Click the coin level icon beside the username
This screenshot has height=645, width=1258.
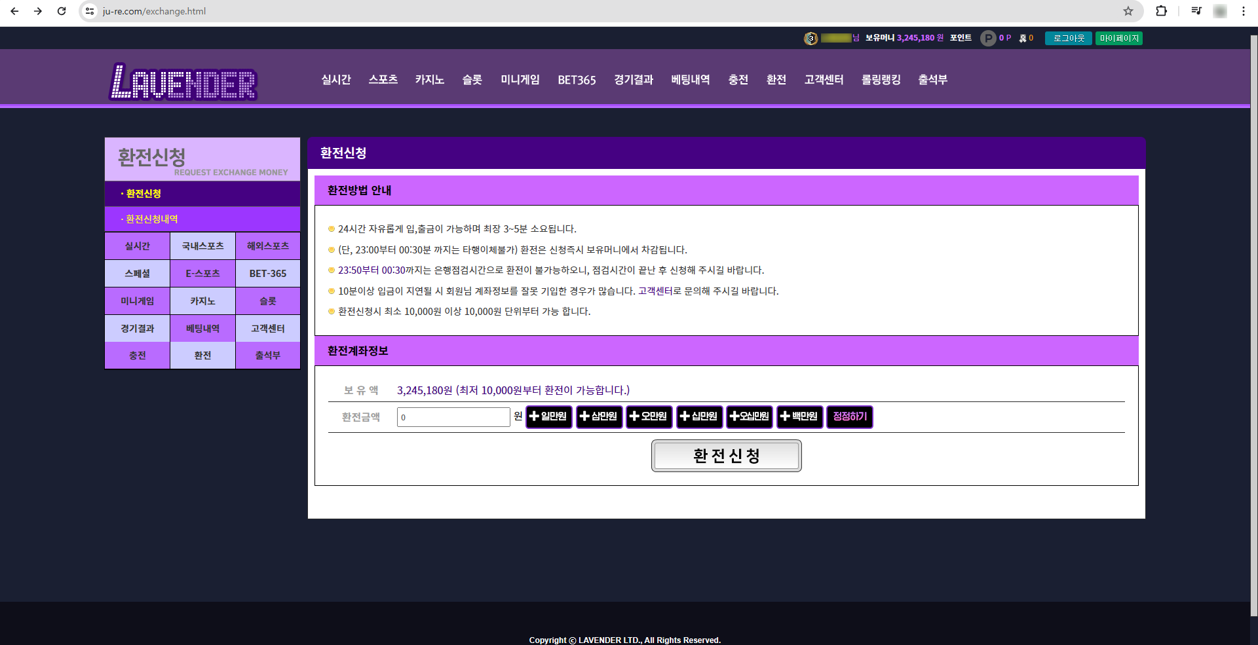(x=810, y=37)
